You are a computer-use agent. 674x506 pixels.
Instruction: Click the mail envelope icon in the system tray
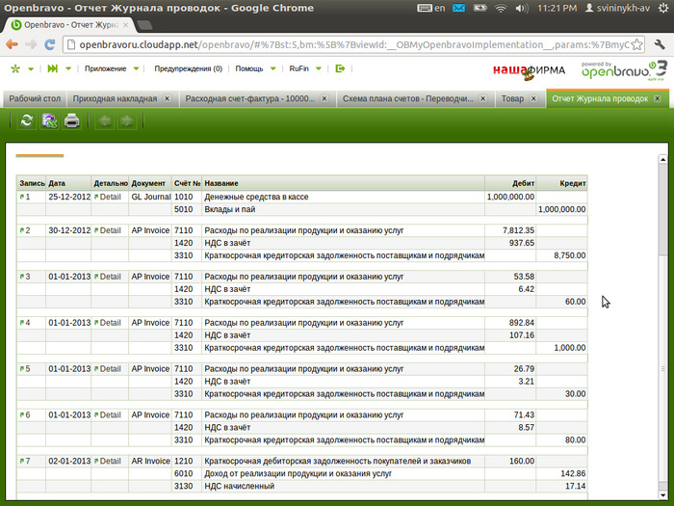coord(457,9)
